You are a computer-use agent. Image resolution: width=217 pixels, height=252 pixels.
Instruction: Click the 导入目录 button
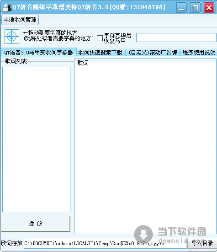click(202, 243)
